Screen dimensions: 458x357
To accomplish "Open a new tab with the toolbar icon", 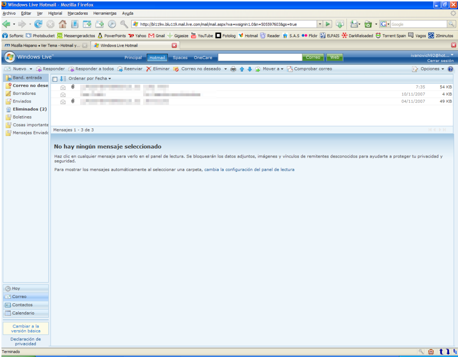I will pyautogui.click(x=87, y=24).
